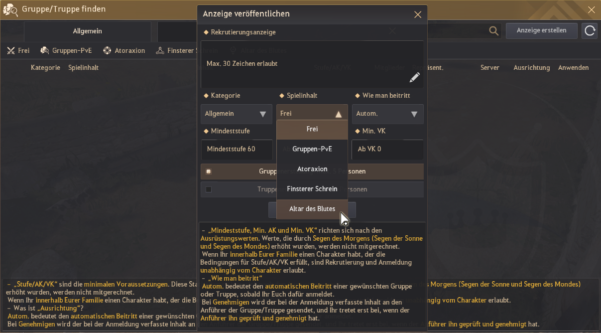Select the Atoraxion filter icon
Screen dimensions: 601x333
coord(107,50)
